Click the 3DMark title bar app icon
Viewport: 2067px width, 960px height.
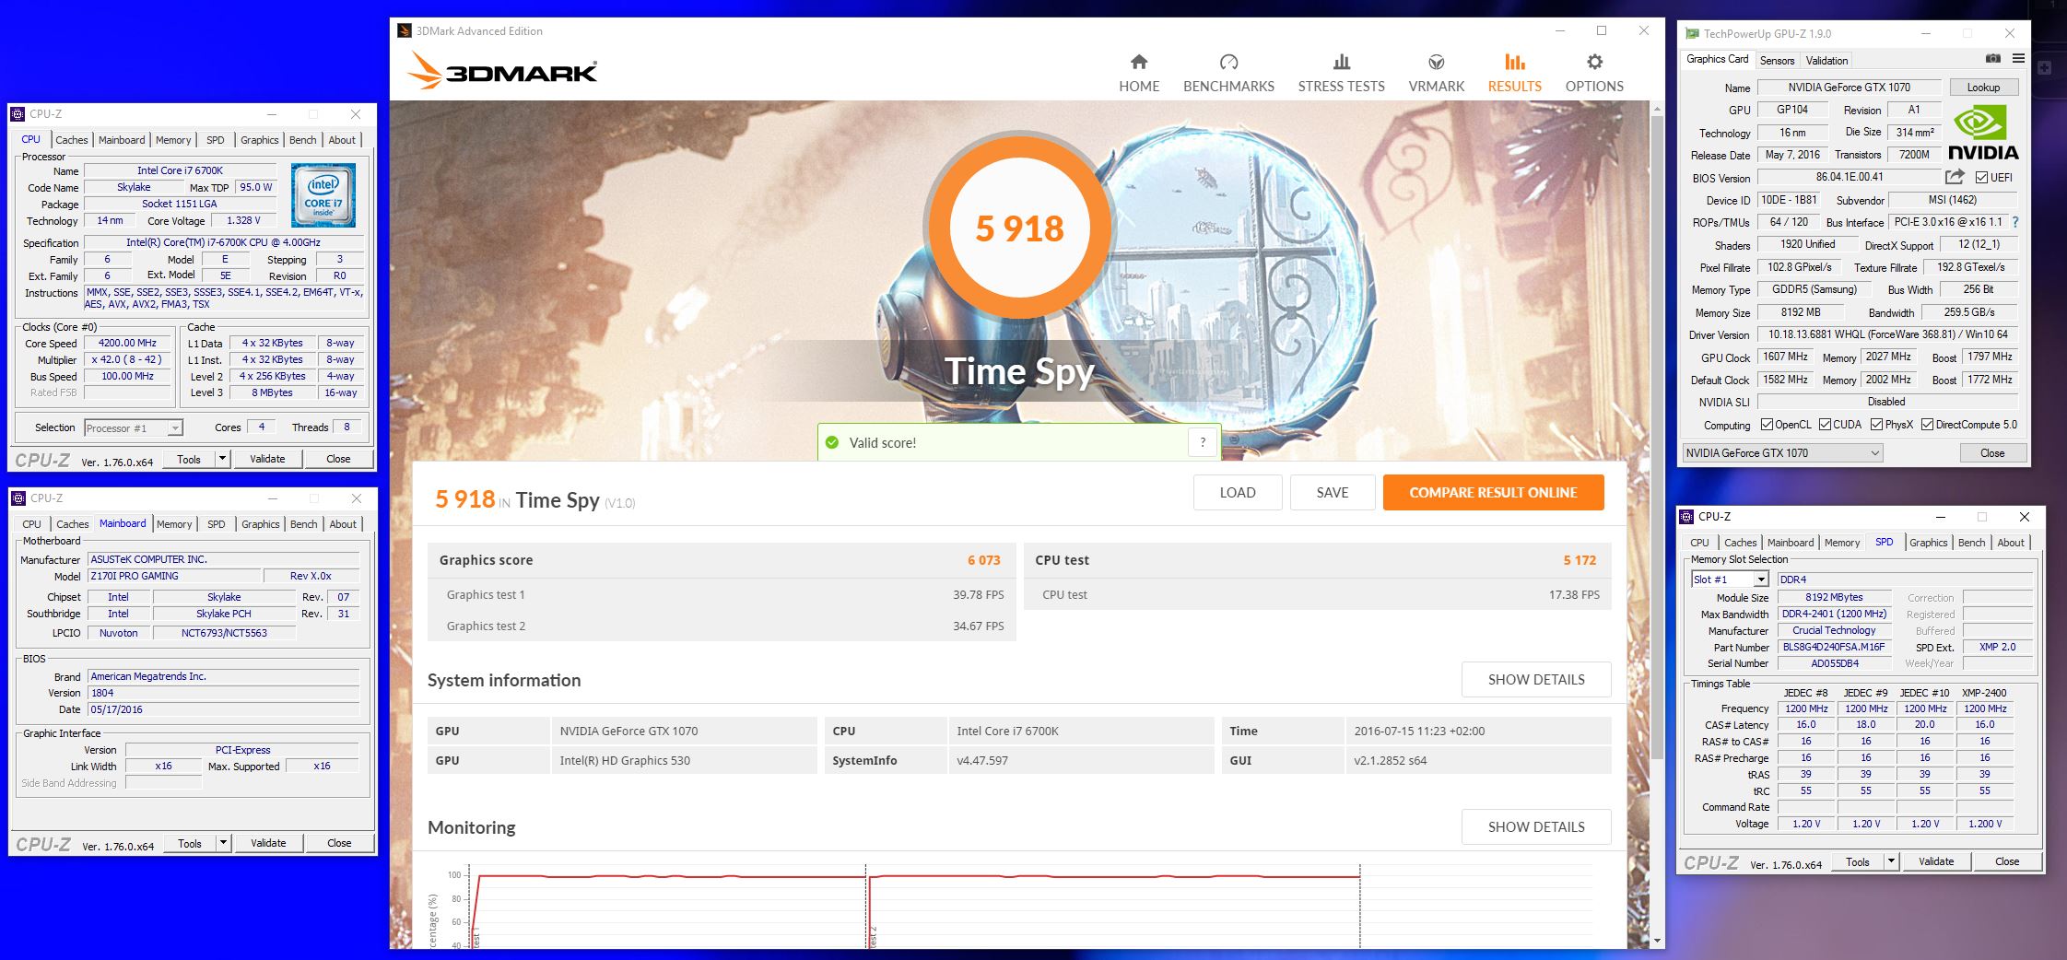click(x=404, y=30)
